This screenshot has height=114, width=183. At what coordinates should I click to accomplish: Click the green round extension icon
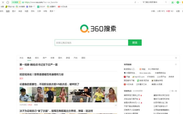pos(178,2)
